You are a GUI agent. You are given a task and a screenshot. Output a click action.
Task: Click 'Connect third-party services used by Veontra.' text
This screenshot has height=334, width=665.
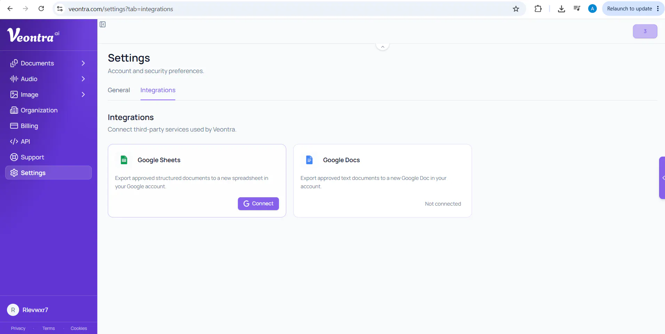coord(172,129)
